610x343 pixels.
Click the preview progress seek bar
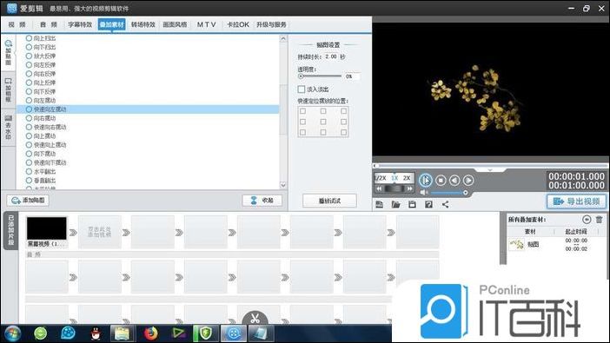point(490,166)
